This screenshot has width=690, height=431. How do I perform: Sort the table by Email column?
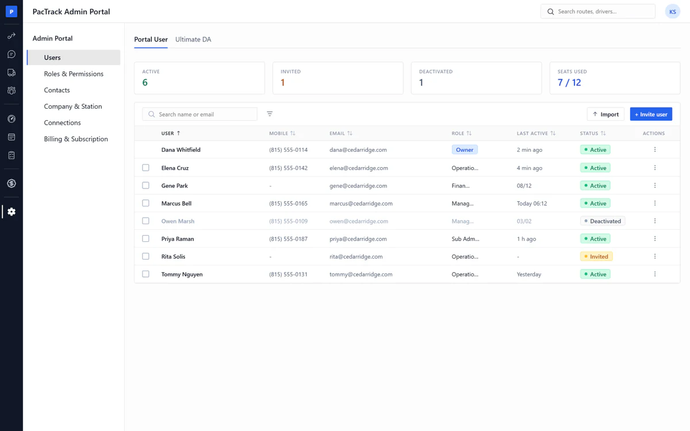[x=341, y=133]
